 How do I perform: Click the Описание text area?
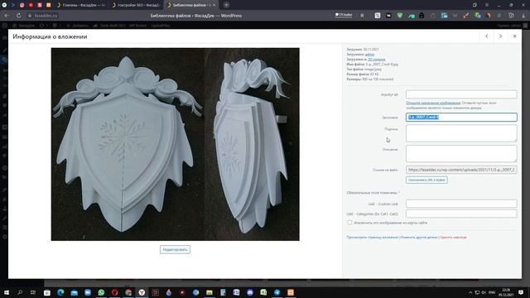(461, 153)
